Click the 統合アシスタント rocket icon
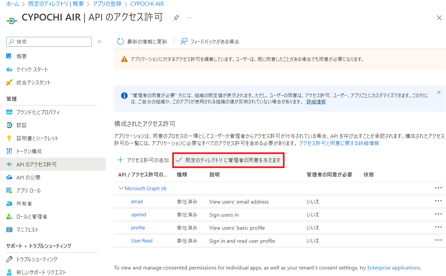The height and width of the screenshot is (276, 446). 9,83
